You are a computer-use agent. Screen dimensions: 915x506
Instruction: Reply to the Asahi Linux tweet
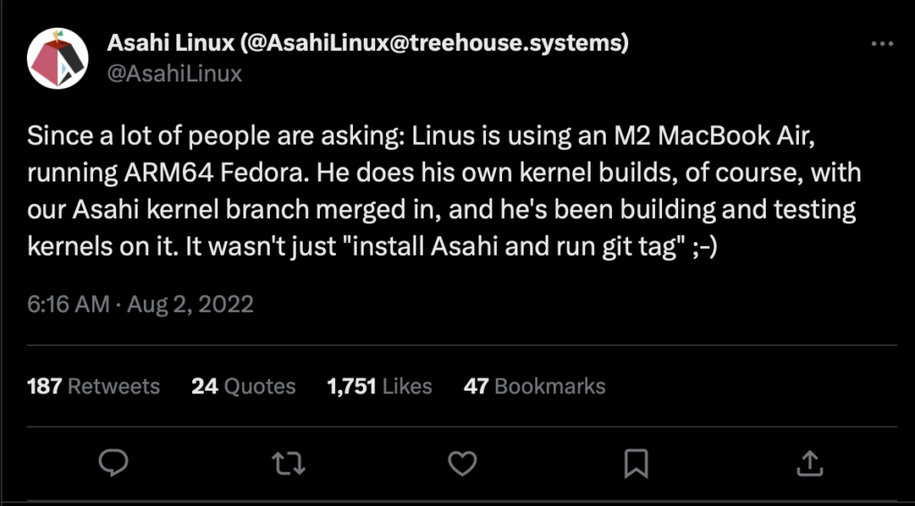click(114, 462)
